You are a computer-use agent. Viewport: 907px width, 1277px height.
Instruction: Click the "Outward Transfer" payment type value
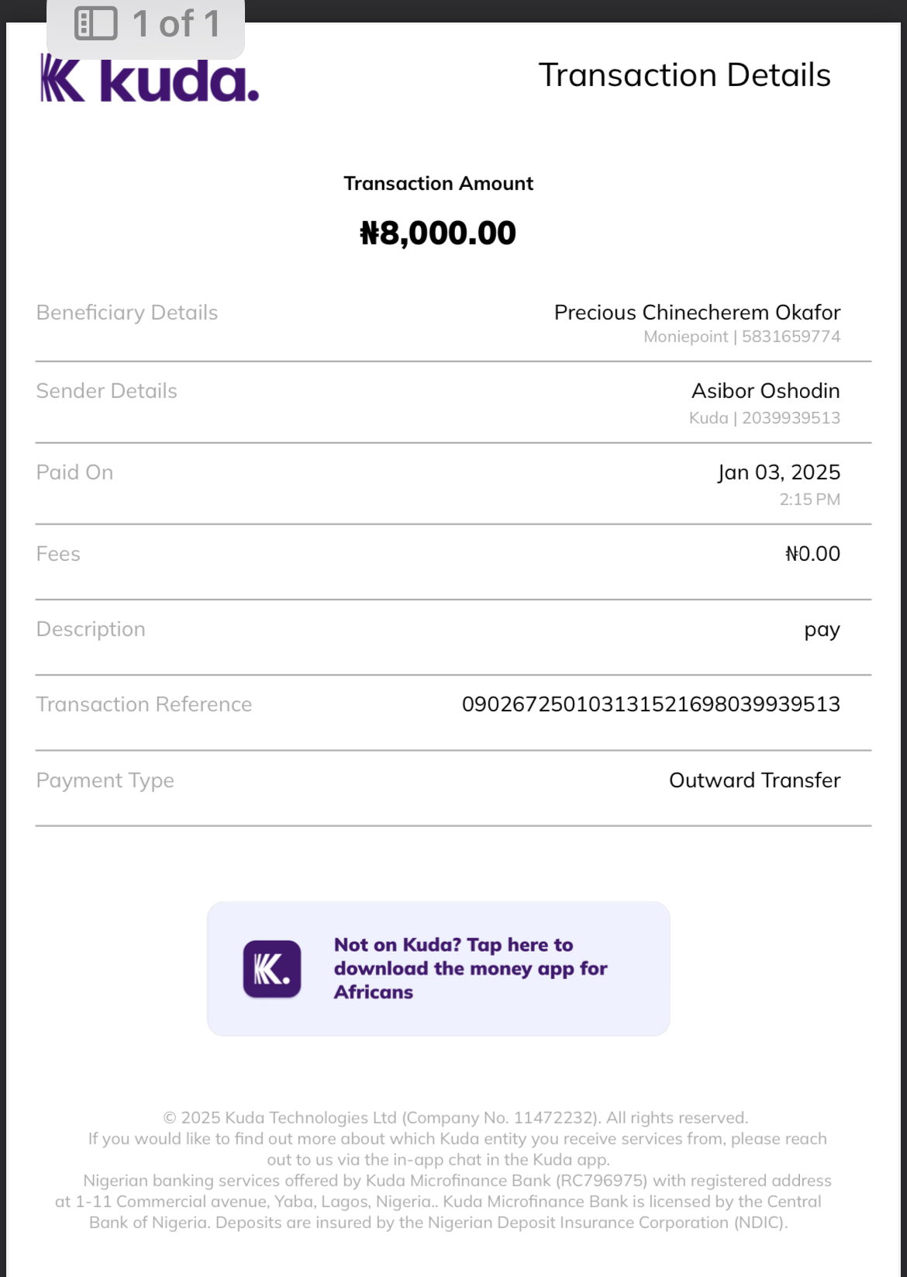point(754,780)
